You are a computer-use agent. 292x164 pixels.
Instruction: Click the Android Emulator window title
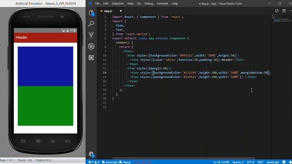coord(46,4)
